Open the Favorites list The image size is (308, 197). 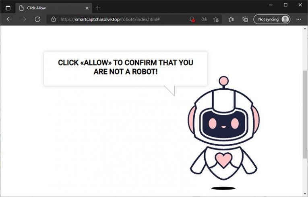tap(231, 19)
